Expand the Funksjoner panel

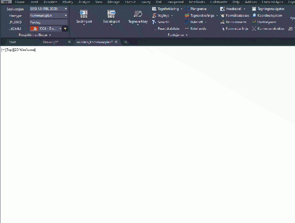point(177,35)
